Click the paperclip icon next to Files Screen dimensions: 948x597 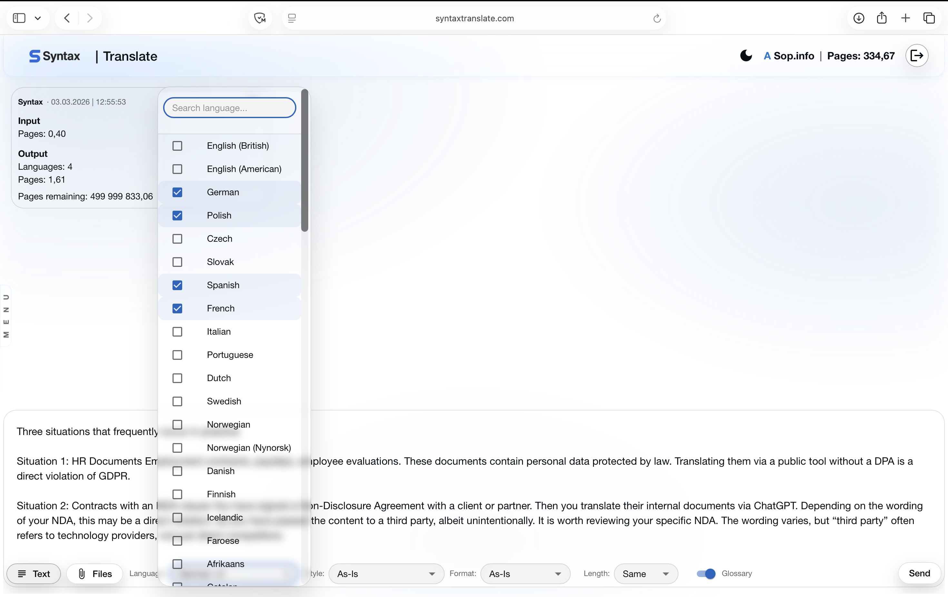(82, 574)
